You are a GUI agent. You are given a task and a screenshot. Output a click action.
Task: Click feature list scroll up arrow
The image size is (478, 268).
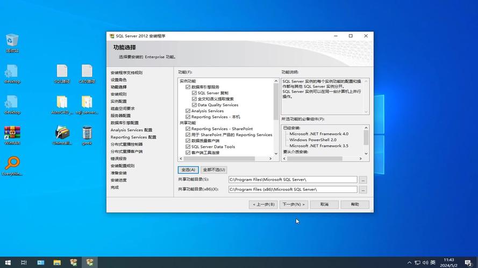point(276,81)
